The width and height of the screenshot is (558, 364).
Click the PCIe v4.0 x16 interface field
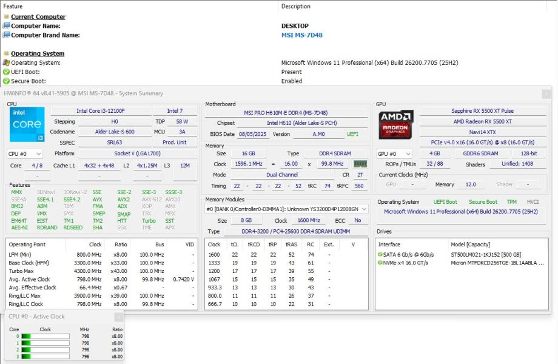482,143
